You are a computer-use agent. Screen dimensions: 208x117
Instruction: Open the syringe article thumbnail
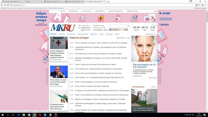tap(59, 97)
